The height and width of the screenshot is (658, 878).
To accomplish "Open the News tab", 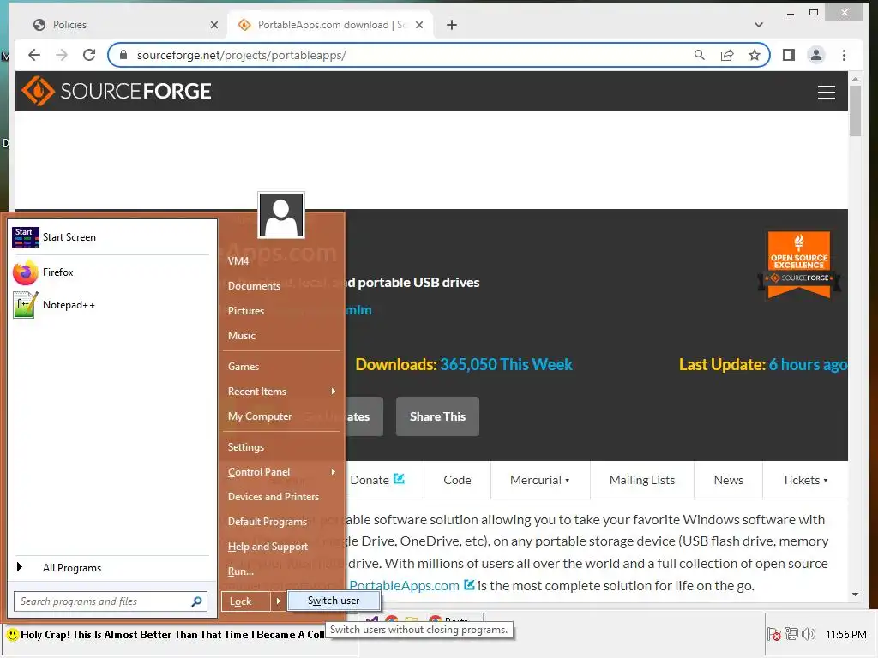I will 729,480.
